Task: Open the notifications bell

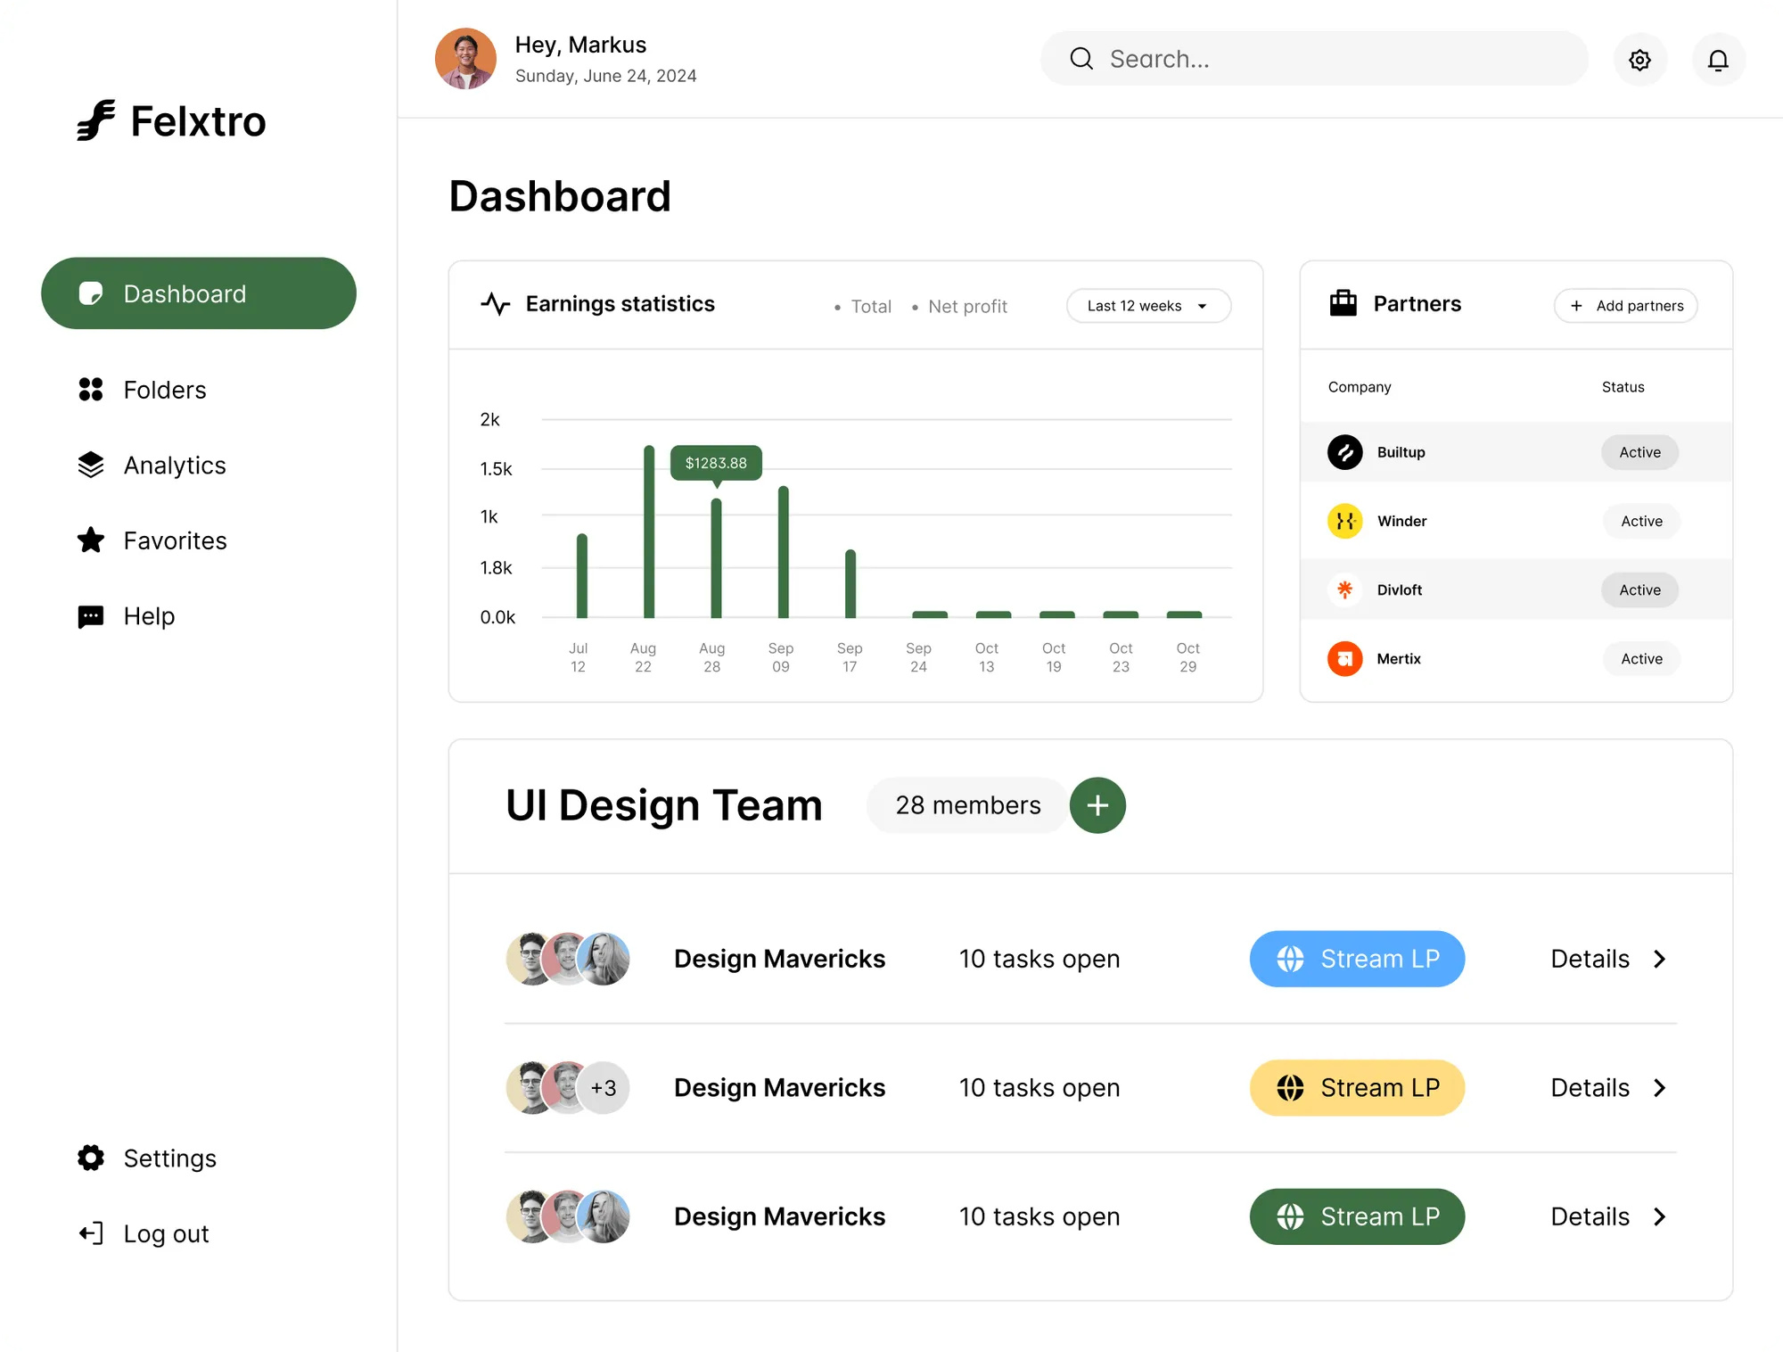Action: [1718, 60]
